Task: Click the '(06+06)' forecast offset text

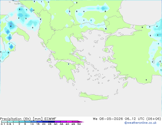Action: 154,119
